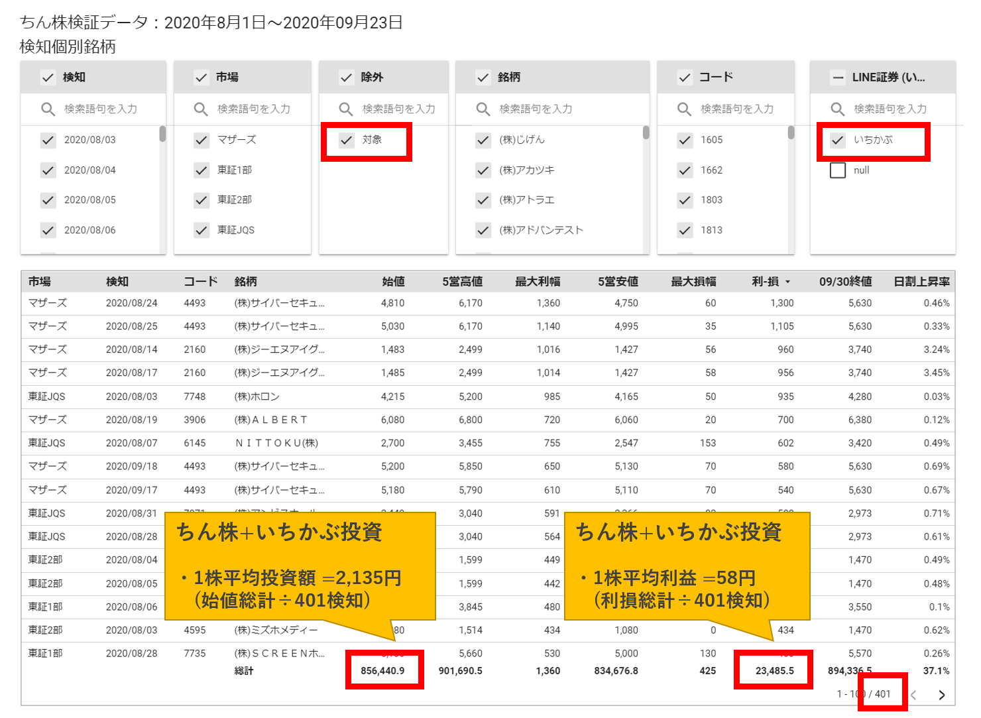Click the search icon in the コード filter

(685, 109)
